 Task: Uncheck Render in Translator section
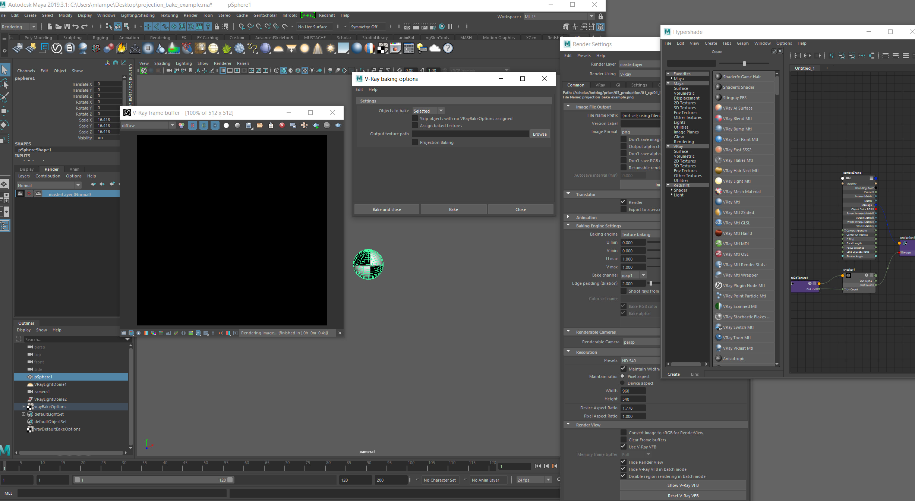[623, 202]
